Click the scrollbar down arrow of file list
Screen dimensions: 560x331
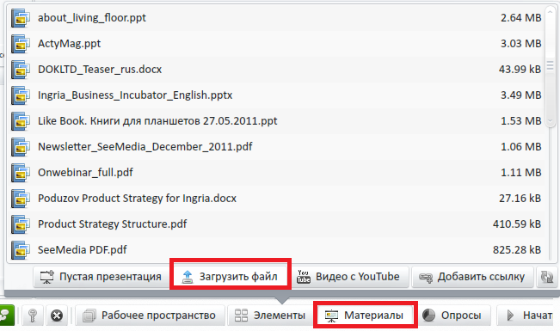[550, 120]
